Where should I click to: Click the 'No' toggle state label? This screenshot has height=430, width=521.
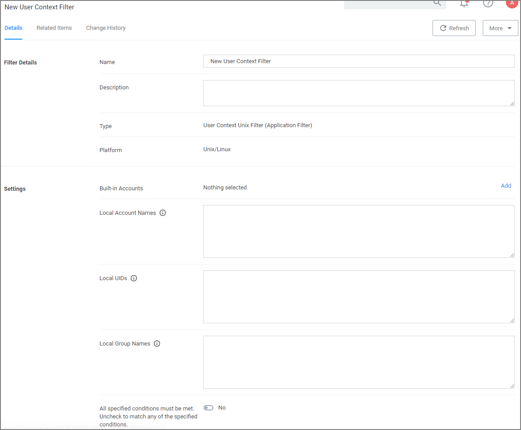[222, 408]
